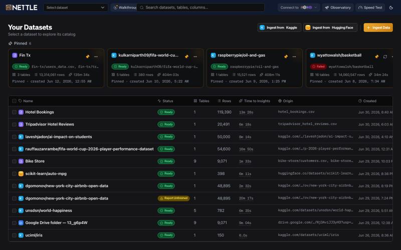This screenshot has width=401, height=250.
Task: Click the Hugging Face icon beside scikit-learn/auto-mpg
Action: [x=21, y=173]
